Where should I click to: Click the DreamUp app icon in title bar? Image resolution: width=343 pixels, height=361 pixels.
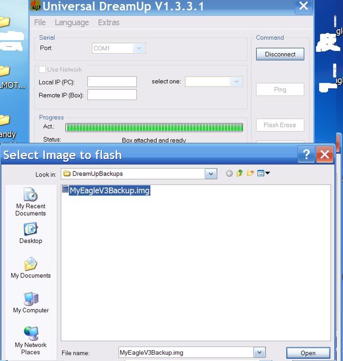point(36,6)
